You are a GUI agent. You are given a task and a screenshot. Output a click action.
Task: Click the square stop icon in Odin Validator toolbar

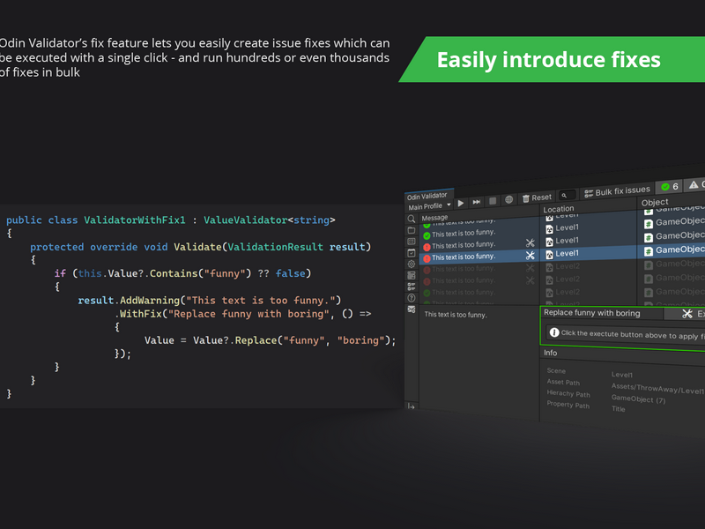click(x=493, y=201)
